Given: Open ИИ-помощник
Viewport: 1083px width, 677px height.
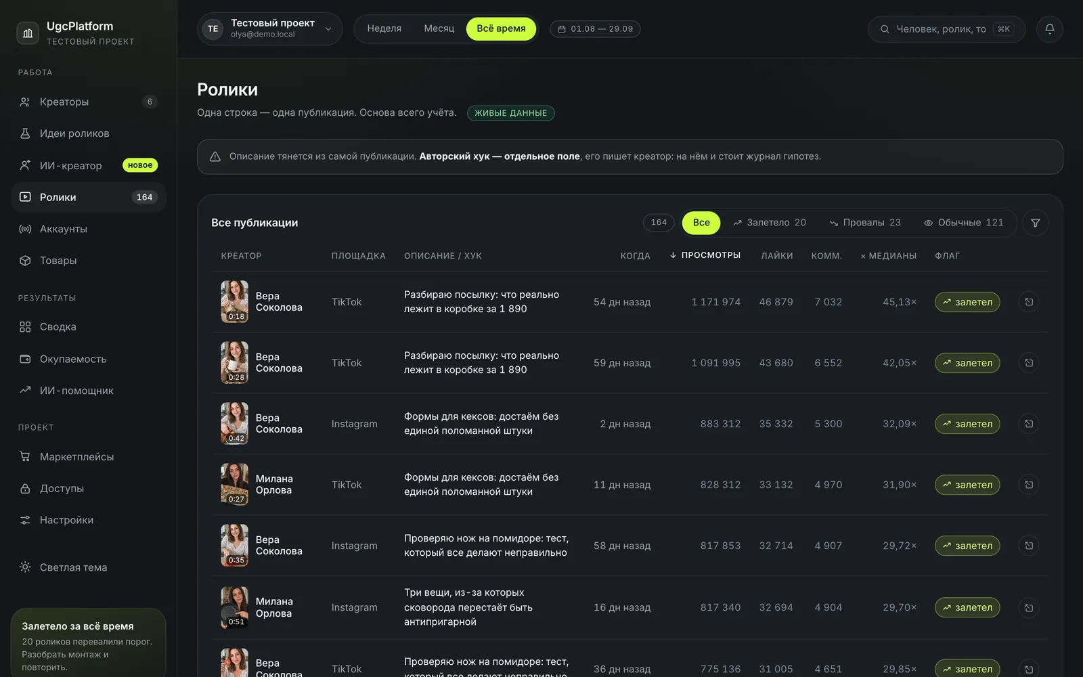Looking at the screenshot, I should [89, 391].
